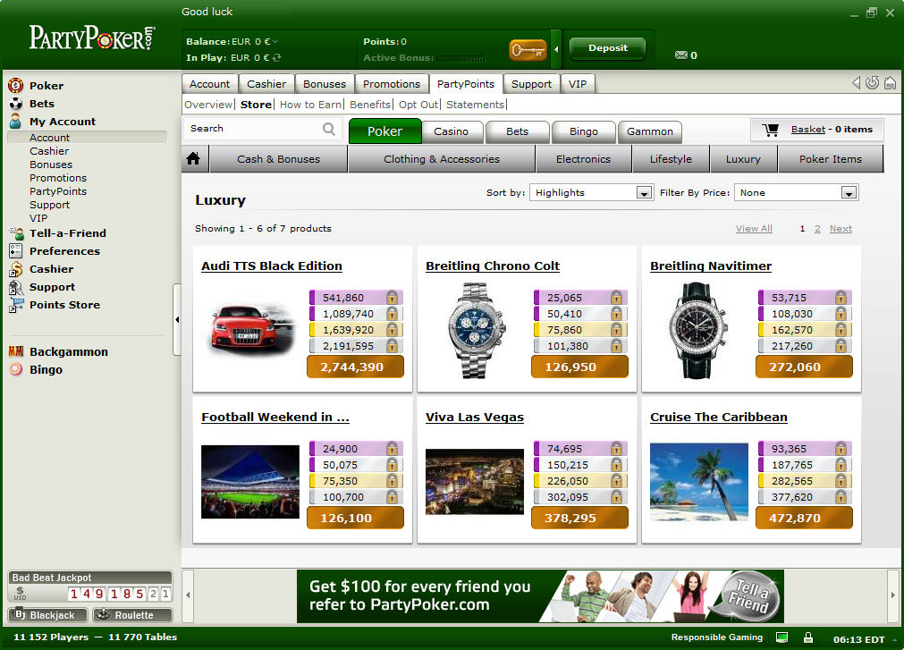Switch to the Promotions tab
The height and width of the screenshot is (650, 904).
(392, 84)
